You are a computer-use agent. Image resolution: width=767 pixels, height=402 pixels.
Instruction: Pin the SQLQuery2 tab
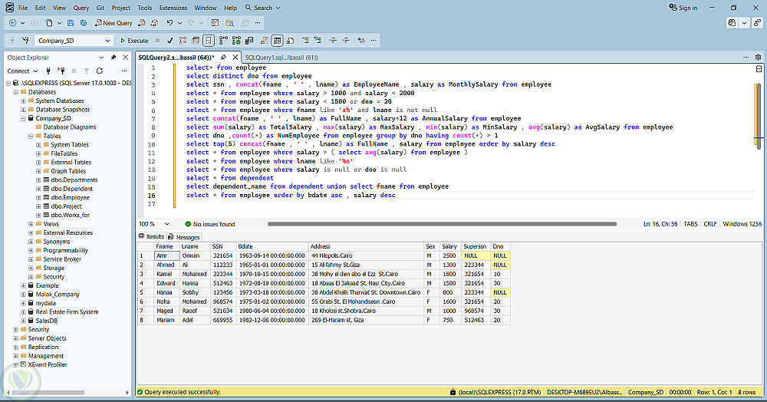click(223, 58)
